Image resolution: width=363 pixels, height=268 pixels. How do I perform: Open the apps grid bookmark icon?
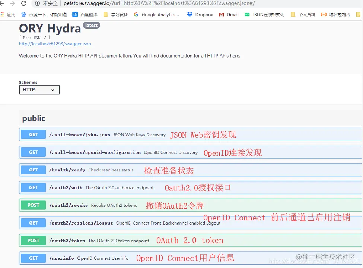point(2,14)
